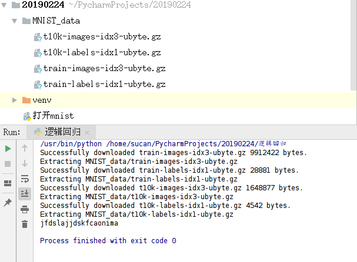Click the 'Run:' panel label
This screenshot has height=262, width=357.
coord(12,132)
